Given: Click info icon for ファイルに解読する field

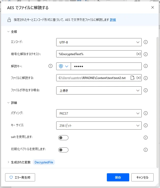Looking at the screenshot, I should coord(146,78).
